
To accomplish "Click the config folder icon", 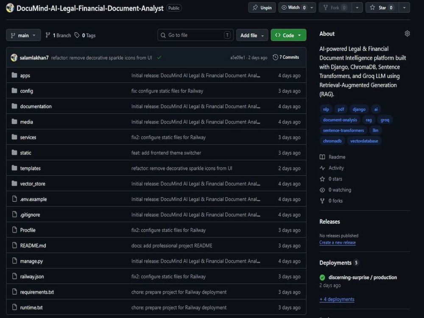I will pyautogui.click(x=14, y=91).
